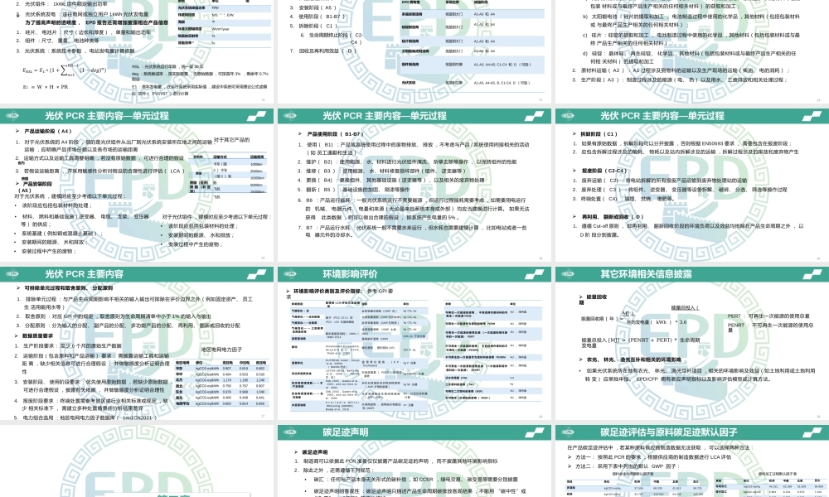Screen dimensions: 829x497
Task: Click the E₁ = W × H × PR formula
Action: click(46, 87)
